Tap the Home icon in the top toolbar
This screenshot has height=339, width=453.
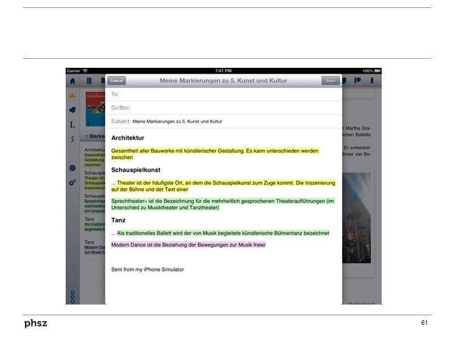click(x=72, y=81)
